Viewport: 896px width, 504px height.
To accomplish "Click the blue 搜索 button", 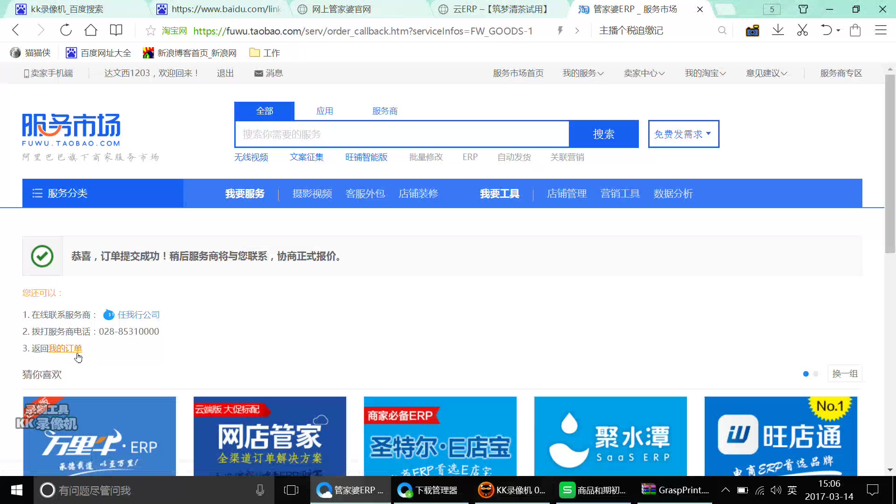I will coord(603,134).
